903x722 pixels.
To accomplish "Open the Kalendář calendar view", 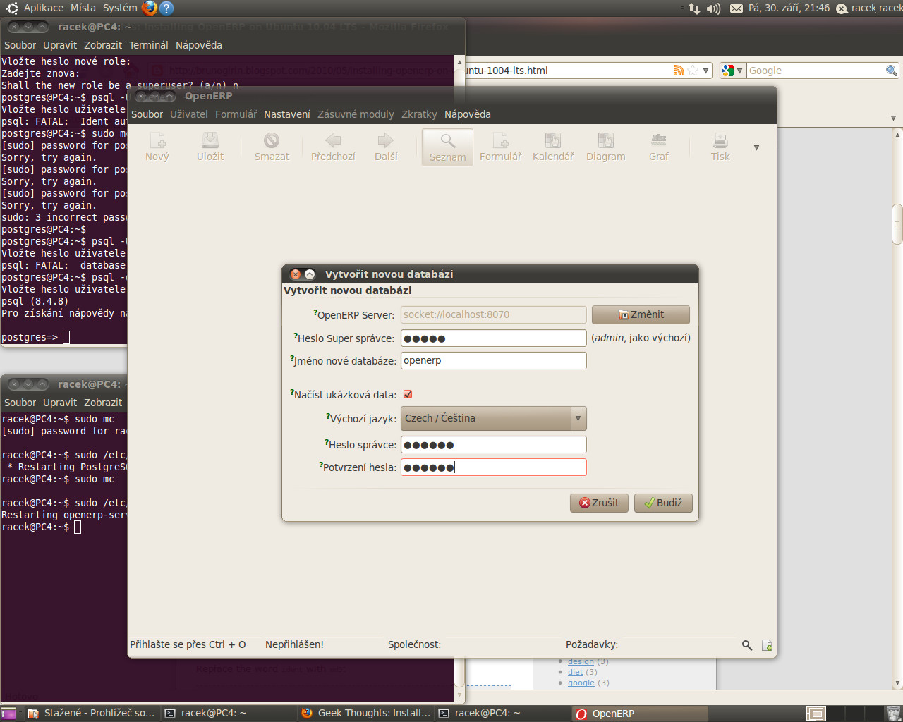I will pos(553,147).
